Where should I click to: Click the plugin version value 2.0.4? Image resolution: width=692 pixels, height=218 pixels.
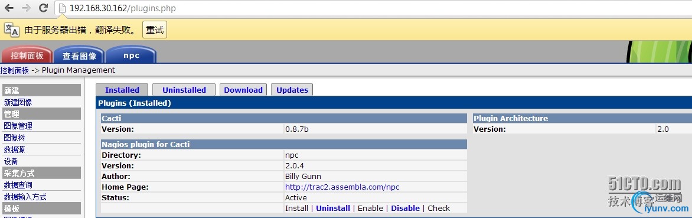tap(295, 166)
